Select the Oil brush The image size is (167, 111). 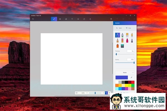(x=127, y=35)
